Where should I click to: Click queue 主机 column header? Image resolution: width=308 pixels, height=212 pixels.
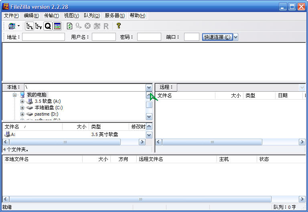pos(237,159)
